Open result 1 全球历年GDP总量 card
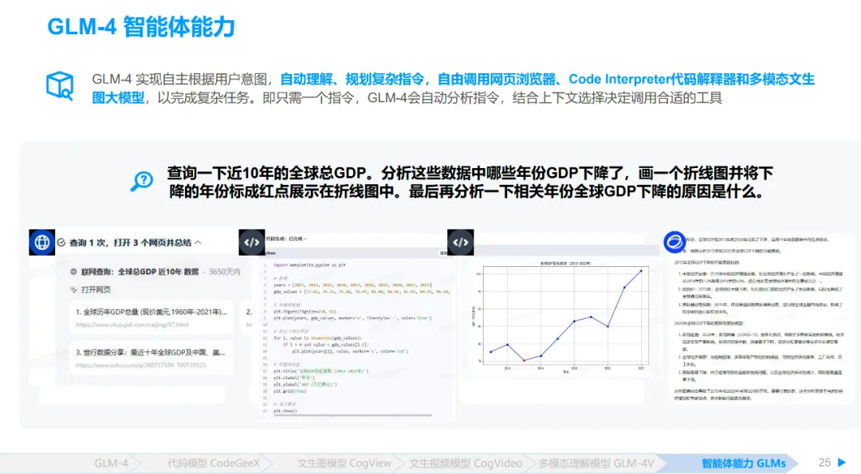This screenshot has height=474, width=861. (x=151, y=317)
